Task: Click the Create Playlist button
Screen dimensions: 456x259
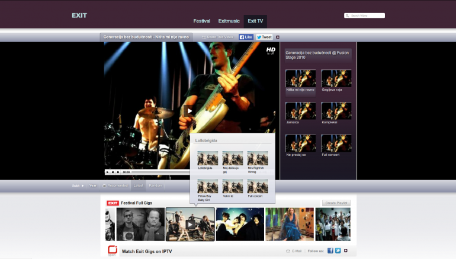Action: 336,203
